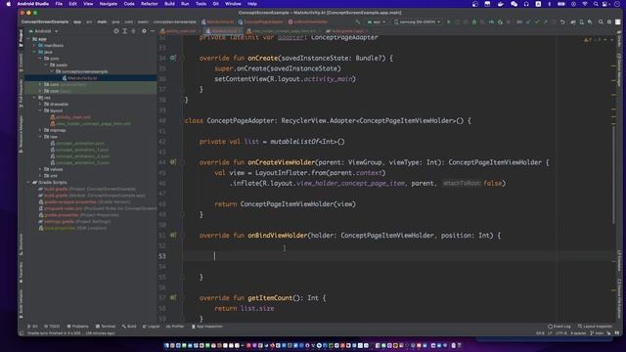Open the TODO tool window button
This screenshot has width=626, height=352.
[x=52, y=327]
